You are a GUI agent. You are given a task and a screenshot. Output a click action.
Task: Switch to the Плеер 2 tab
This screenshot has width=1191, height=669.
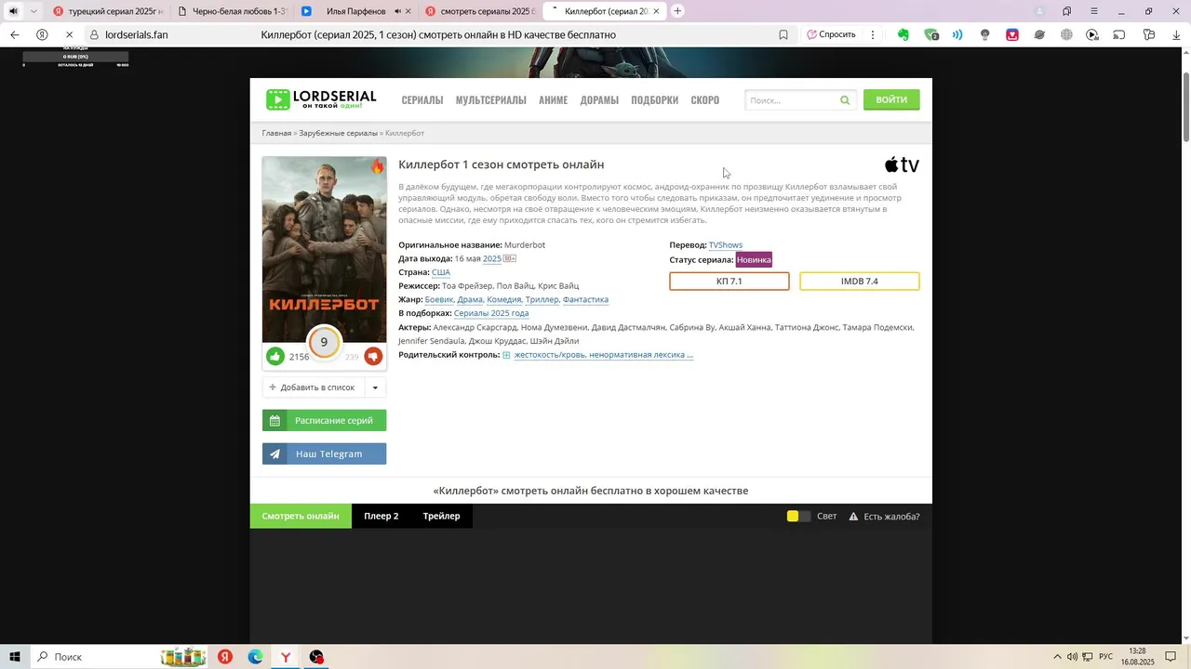[x=381, y=516]
